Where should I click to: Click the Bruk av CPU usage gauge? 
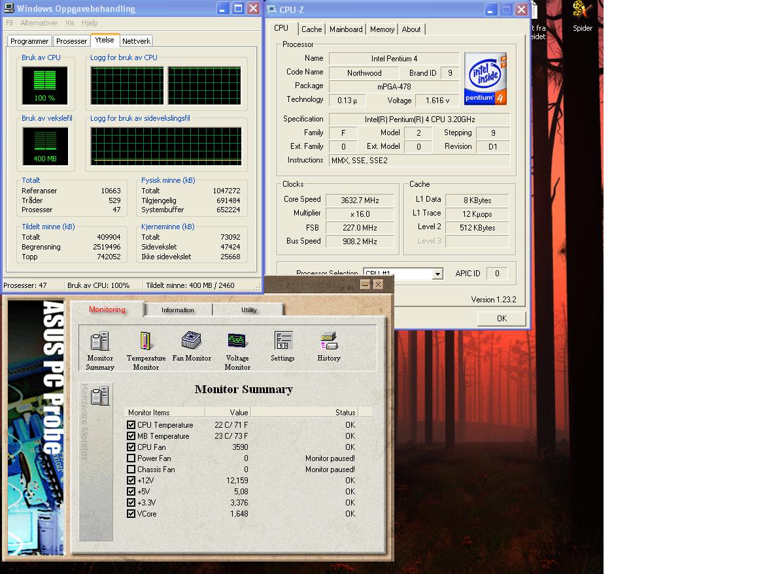coord(44,86)
